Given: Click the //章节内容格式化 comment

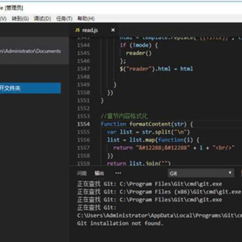Looking at the screenshot, I should 124,116.
